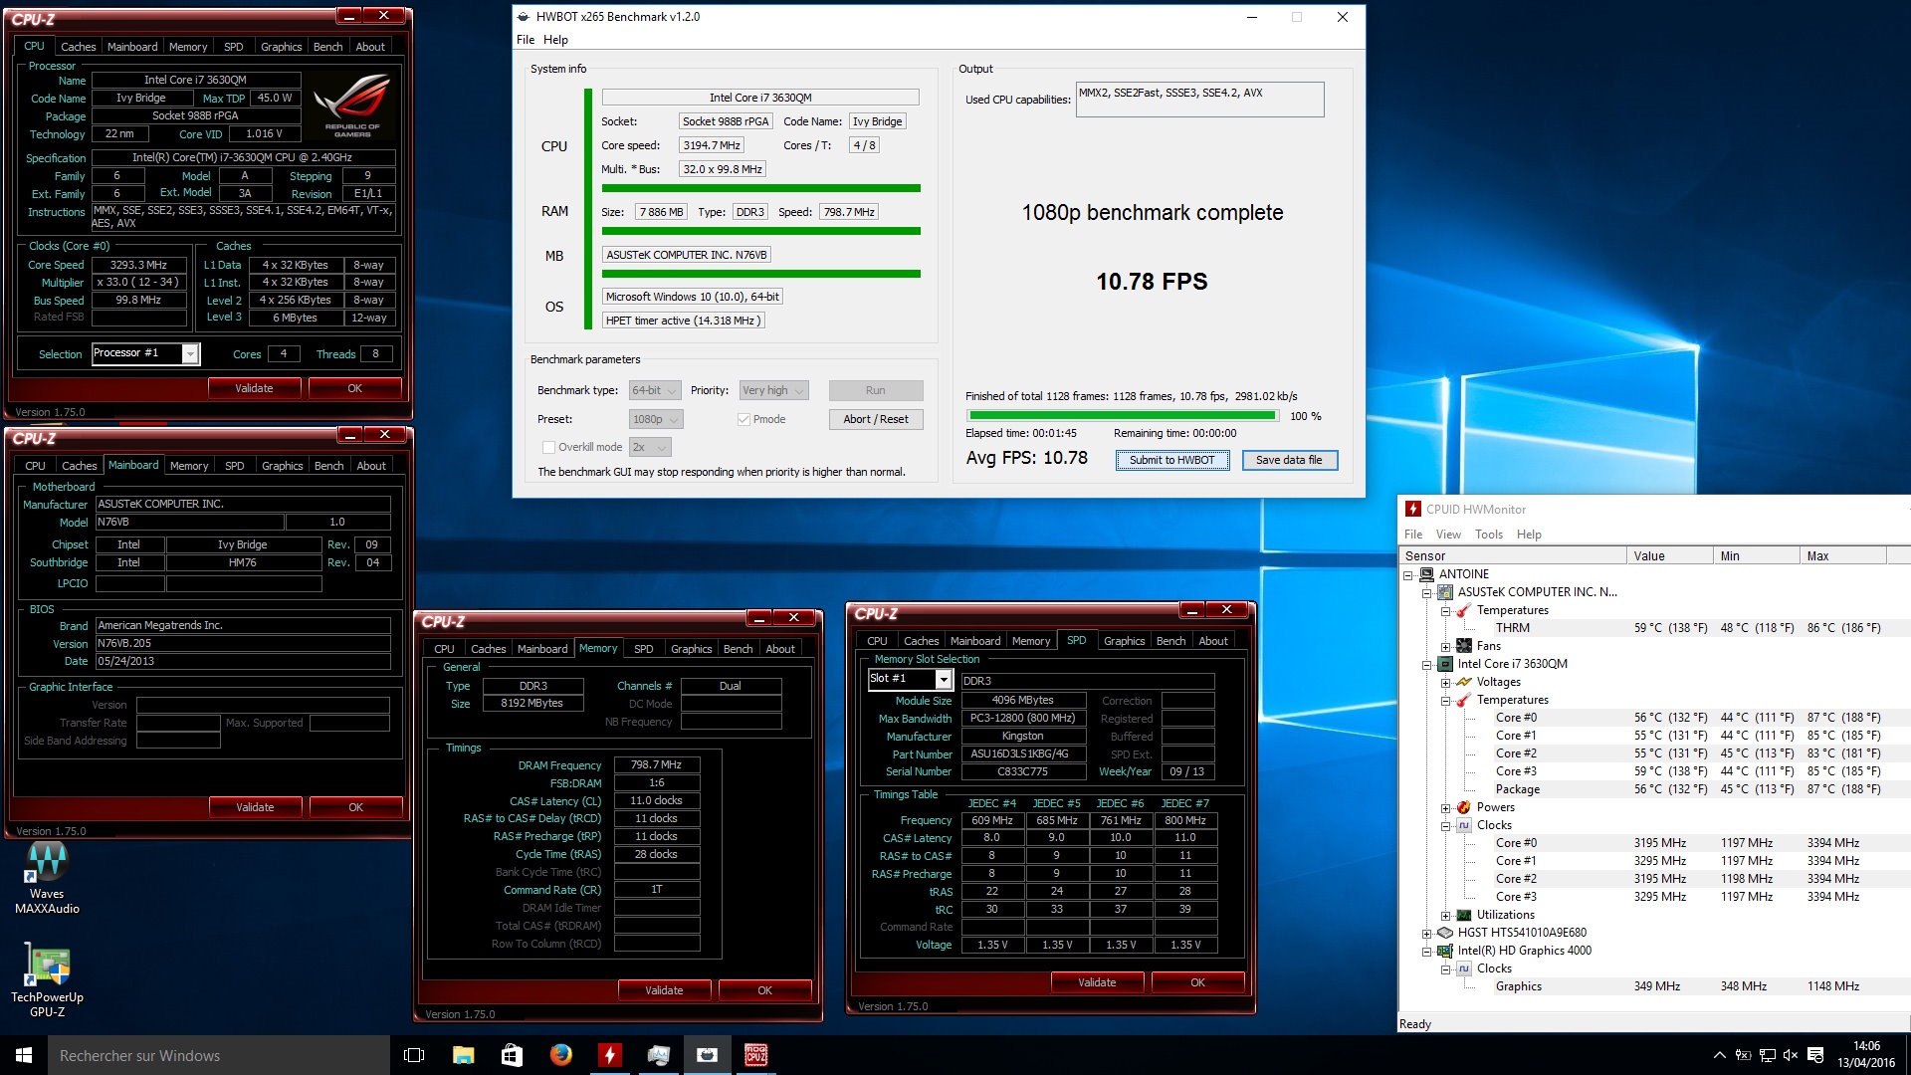This screenshot has width=1911, height=1075.
Task: Switch to ROG CPU-Z via taskbar icon
Action: [x=755, y=1055]
